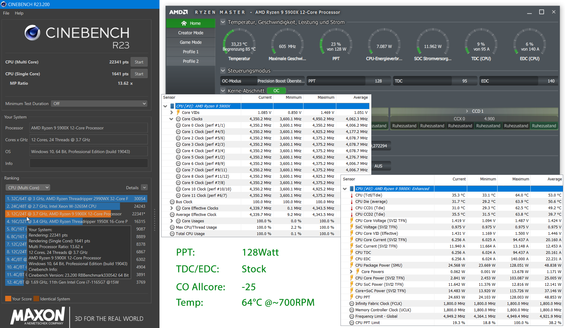Click the thermometer icon beside CPU (Tctl/Tdie)
This screenshot has height=328, width=565.
click(352, 195)
